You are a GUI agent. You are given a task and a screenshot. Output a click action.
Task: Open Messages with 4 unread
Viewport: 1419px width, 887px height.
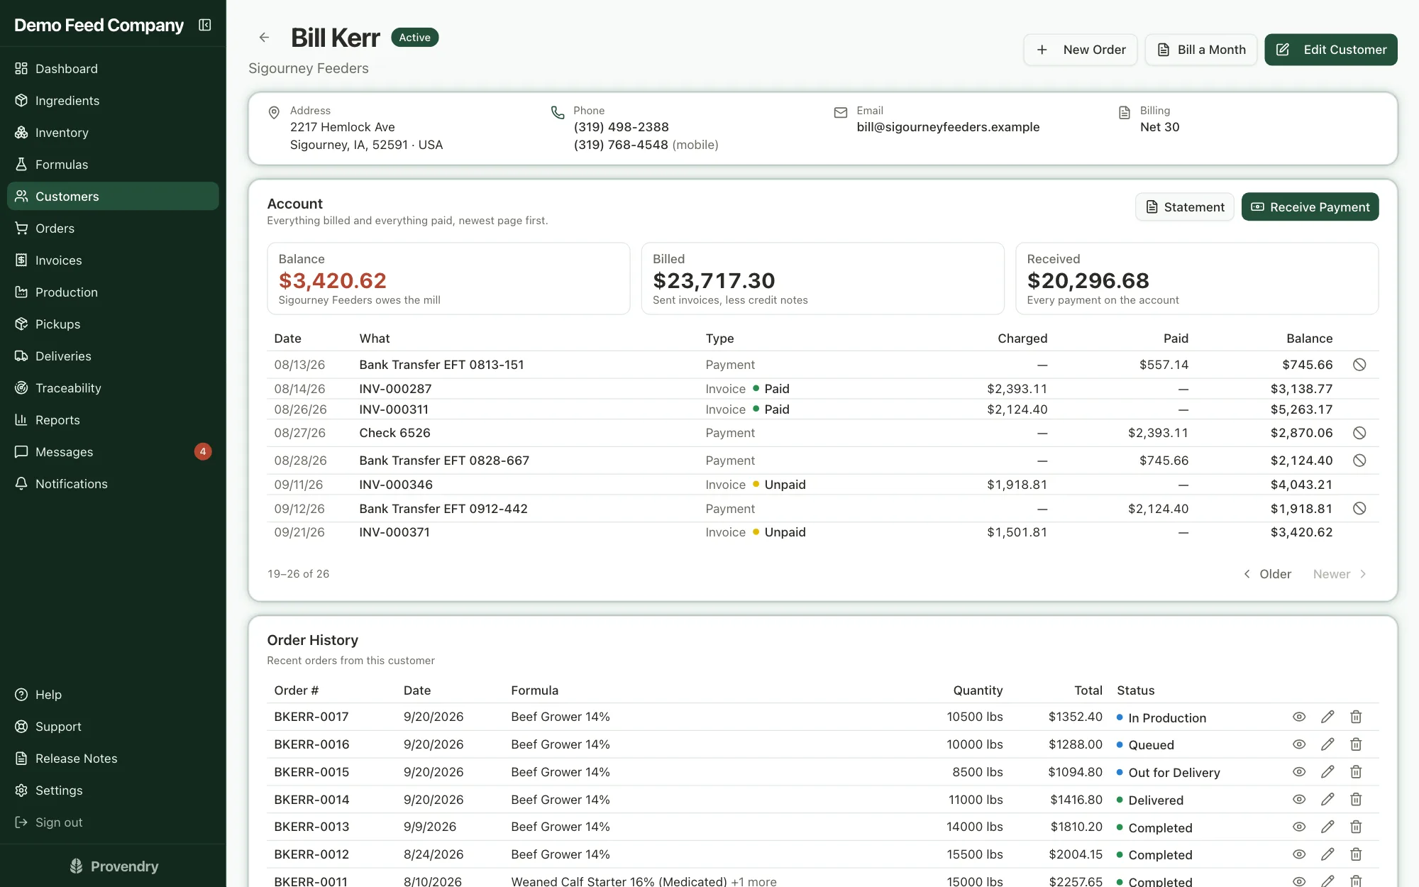tap(113, 452)
